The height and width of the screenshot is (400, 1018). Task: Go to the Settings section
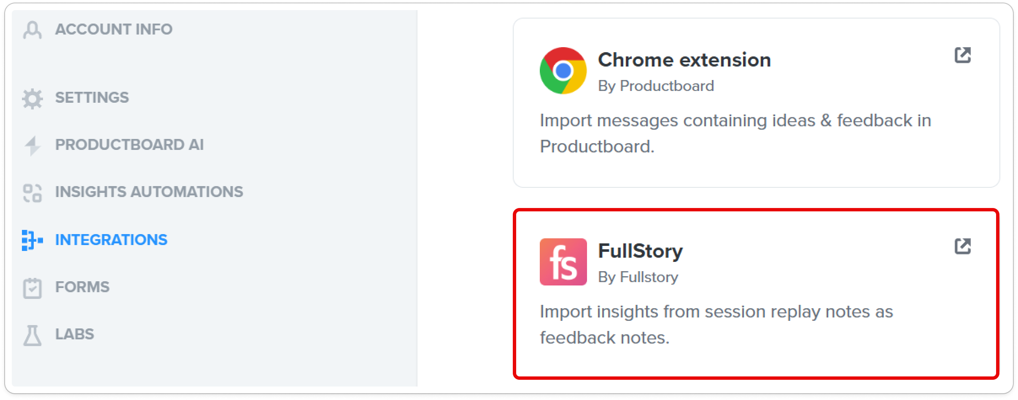point(92,98)
